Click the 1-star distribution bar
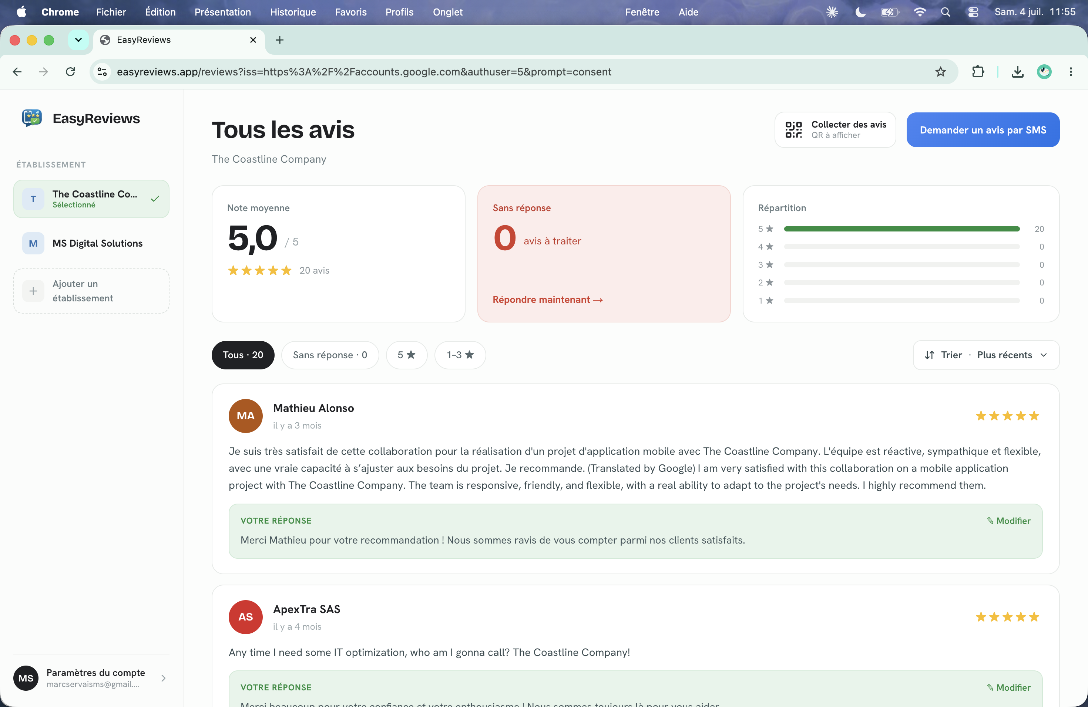This screenshot has width=1088, height=707. point(901,301)
